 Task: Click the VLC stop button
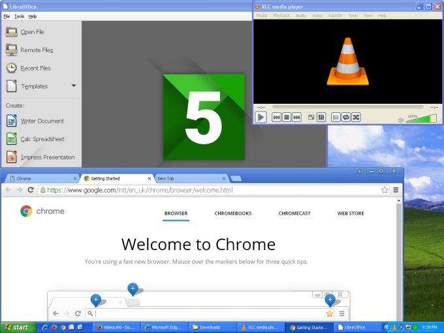pyautogui.click(x=287, y=118)
